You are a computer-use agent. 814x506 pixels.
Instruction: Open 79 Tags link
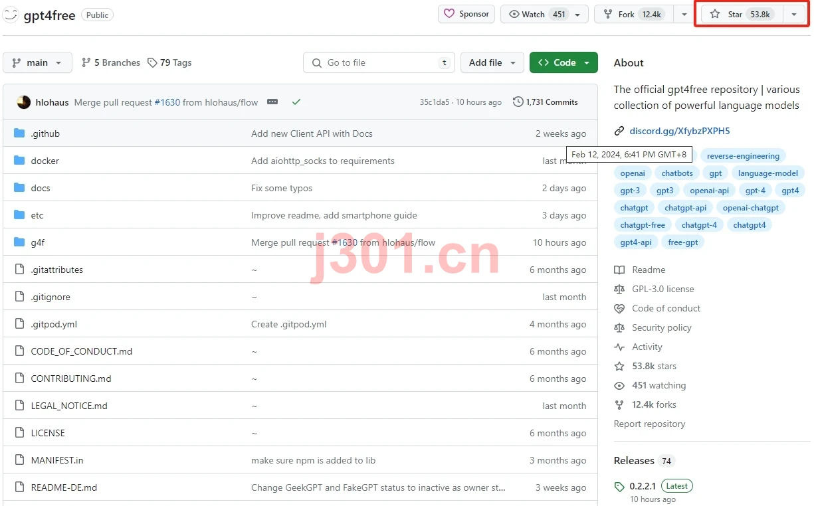point(169,62)
